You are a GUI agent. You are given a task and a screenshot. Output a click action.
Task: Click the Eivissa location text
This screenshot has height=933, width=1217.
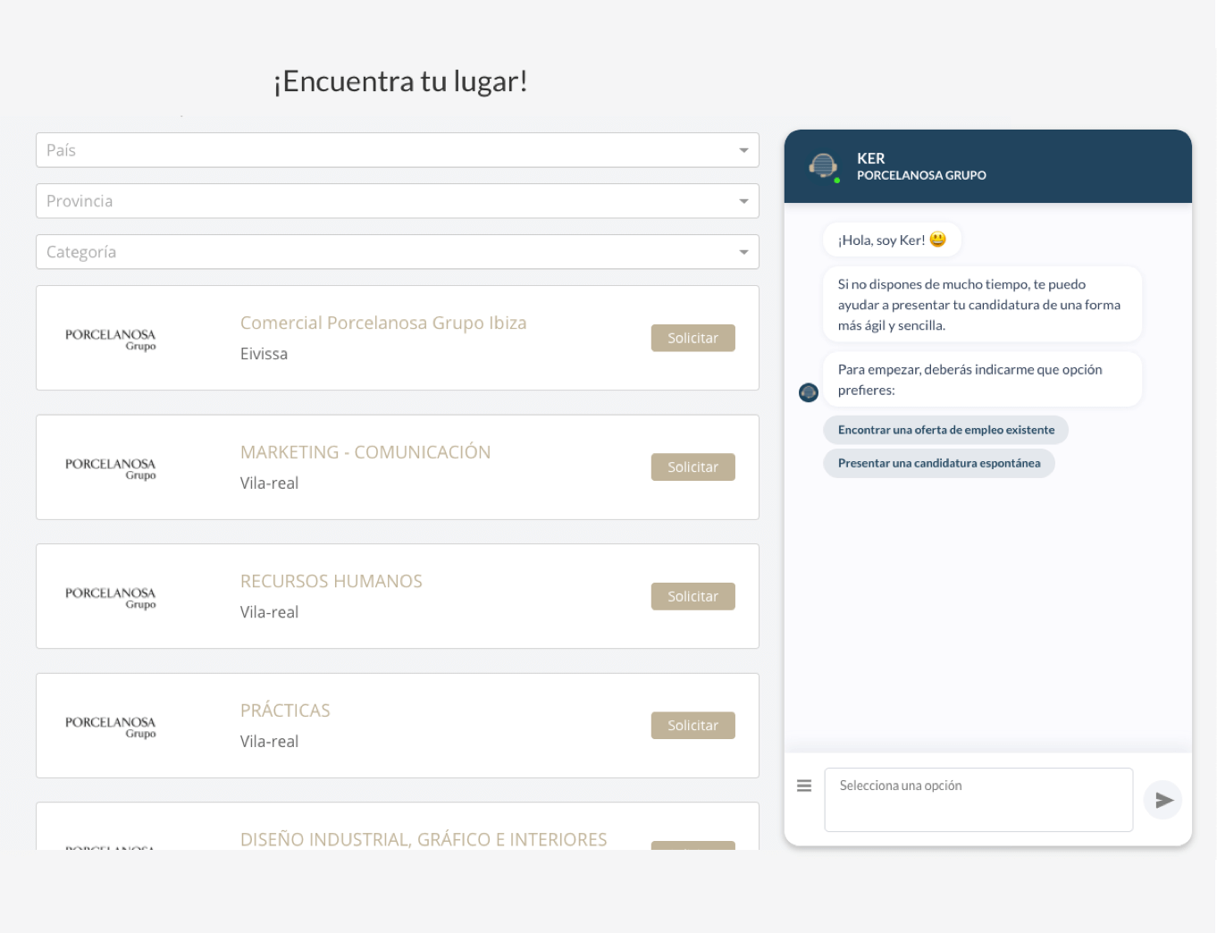264,354
